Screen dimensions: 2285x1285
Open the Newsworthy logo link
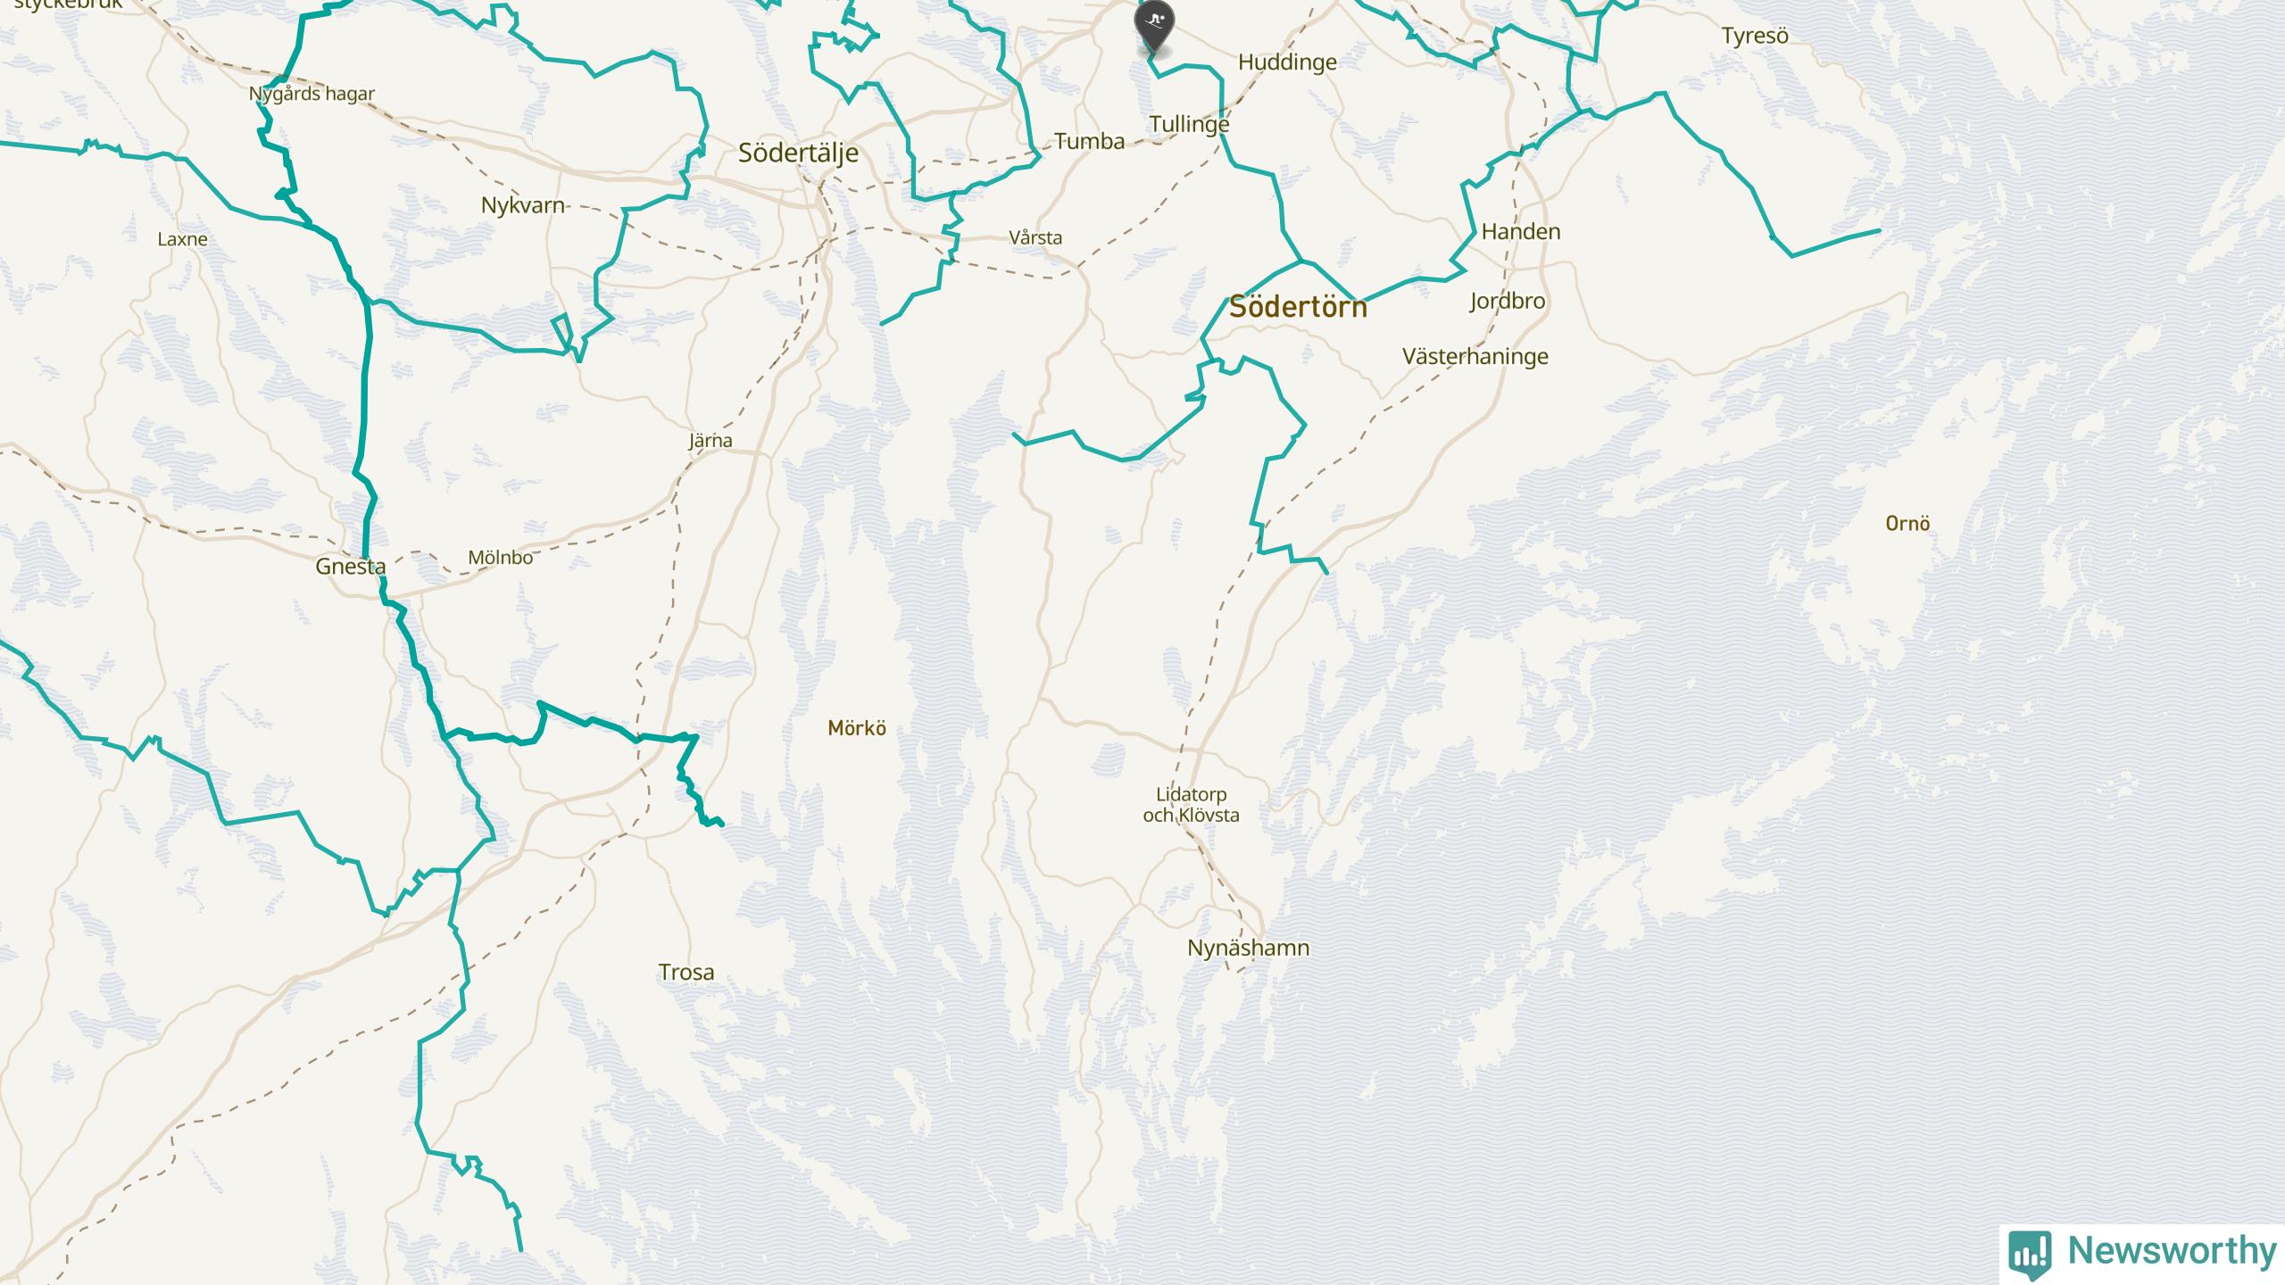click(x=2142, y=1253)
